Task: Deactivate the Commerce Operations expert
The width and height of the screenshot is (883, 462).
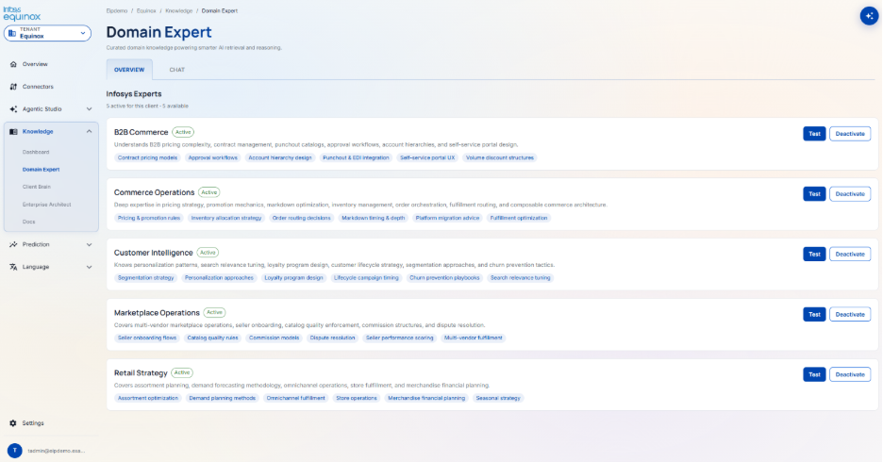Action: pyautogui.click(x=850, y=194)
